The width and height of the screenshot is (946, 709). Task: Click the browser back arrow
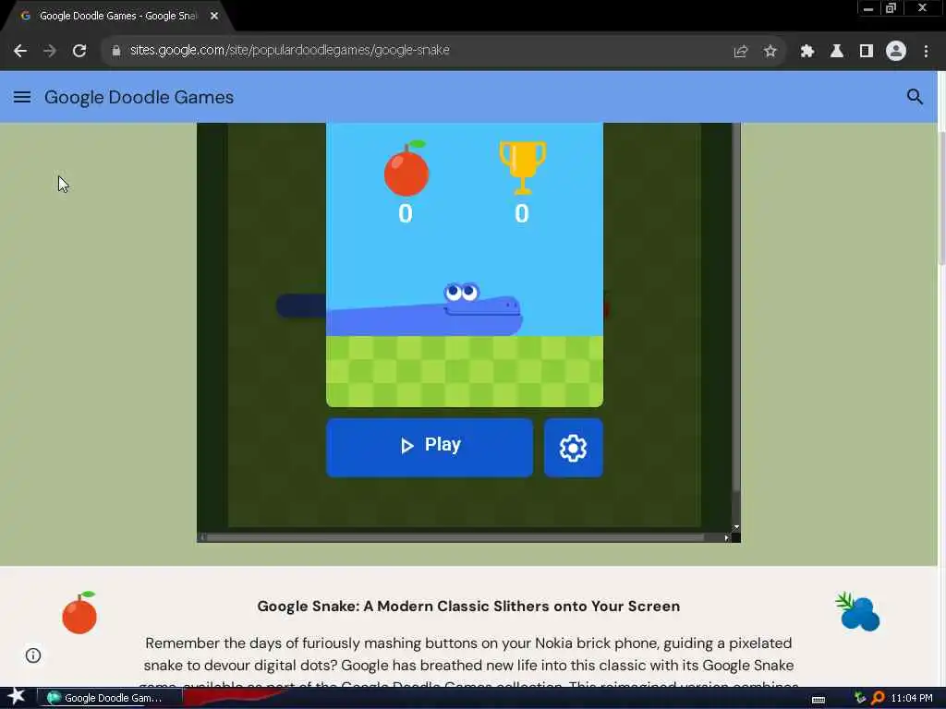pos(20,51)
